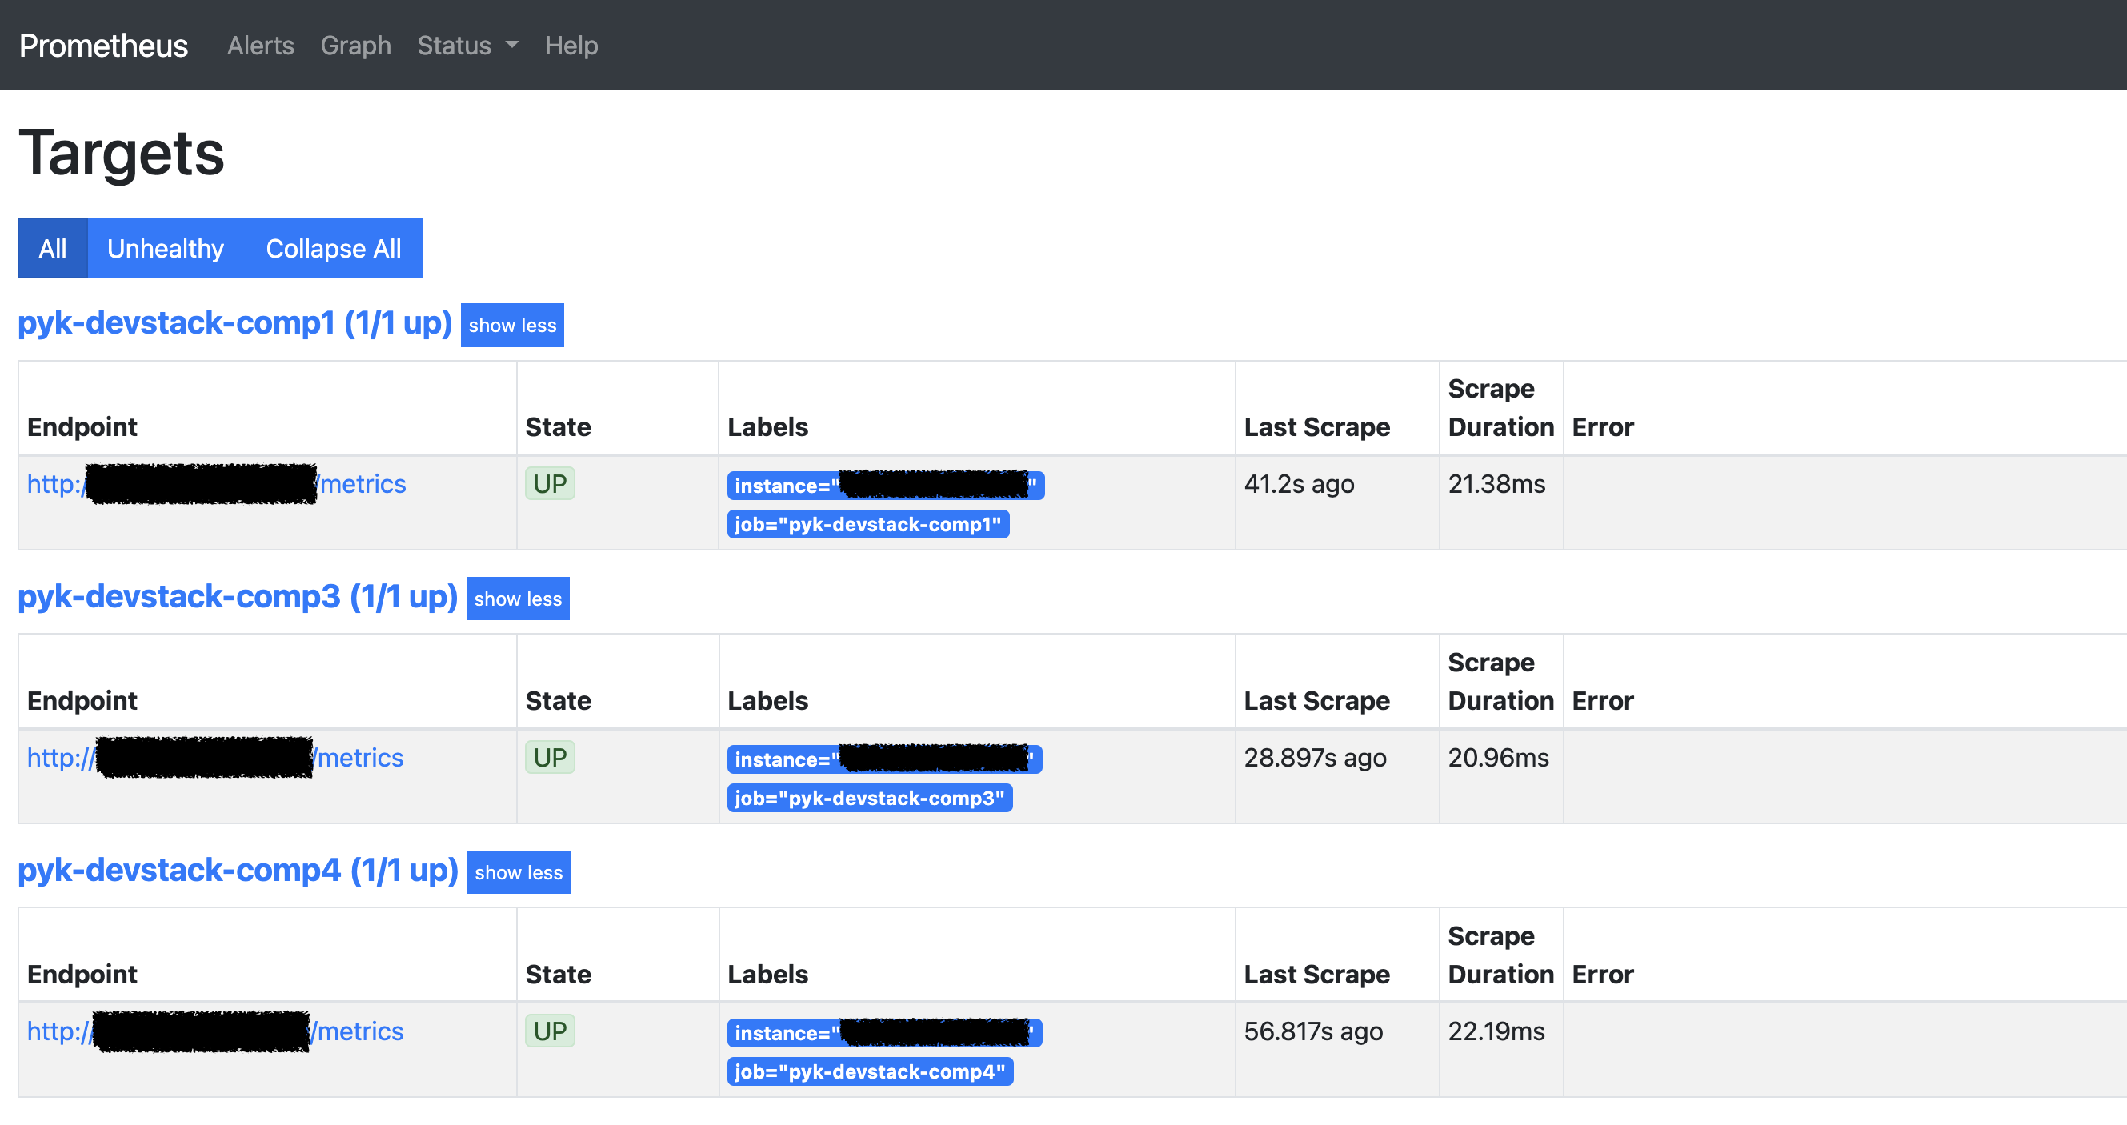Viewport: 2127px width, 1125px height.
Task: Collapse pyk-devstack-comp1 with show less
Action: coord(512,325)
